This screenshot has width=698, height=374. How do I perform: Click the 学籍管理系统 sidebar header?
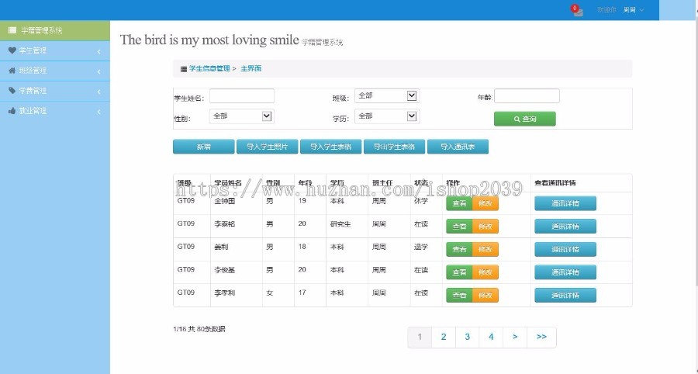click(x=55, y=30)
